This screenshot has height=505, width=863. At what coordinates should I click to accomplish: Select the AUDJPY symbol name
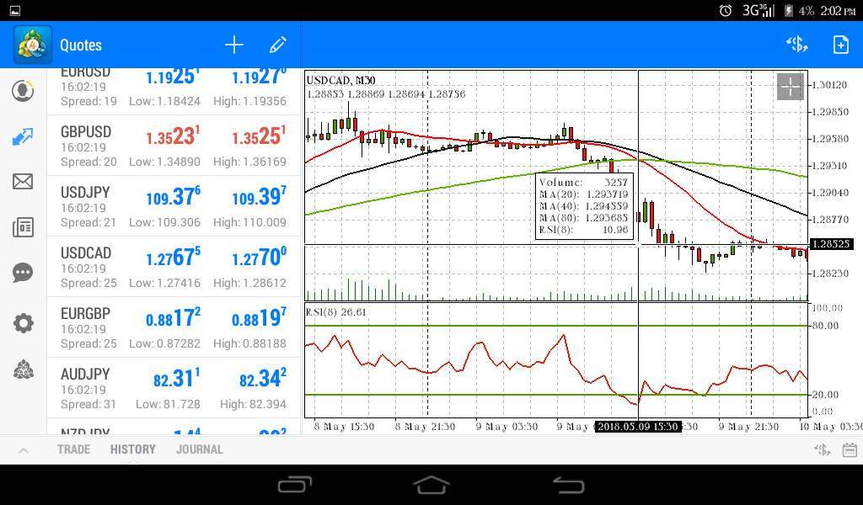pyautogui.click(x=85, y=374)
